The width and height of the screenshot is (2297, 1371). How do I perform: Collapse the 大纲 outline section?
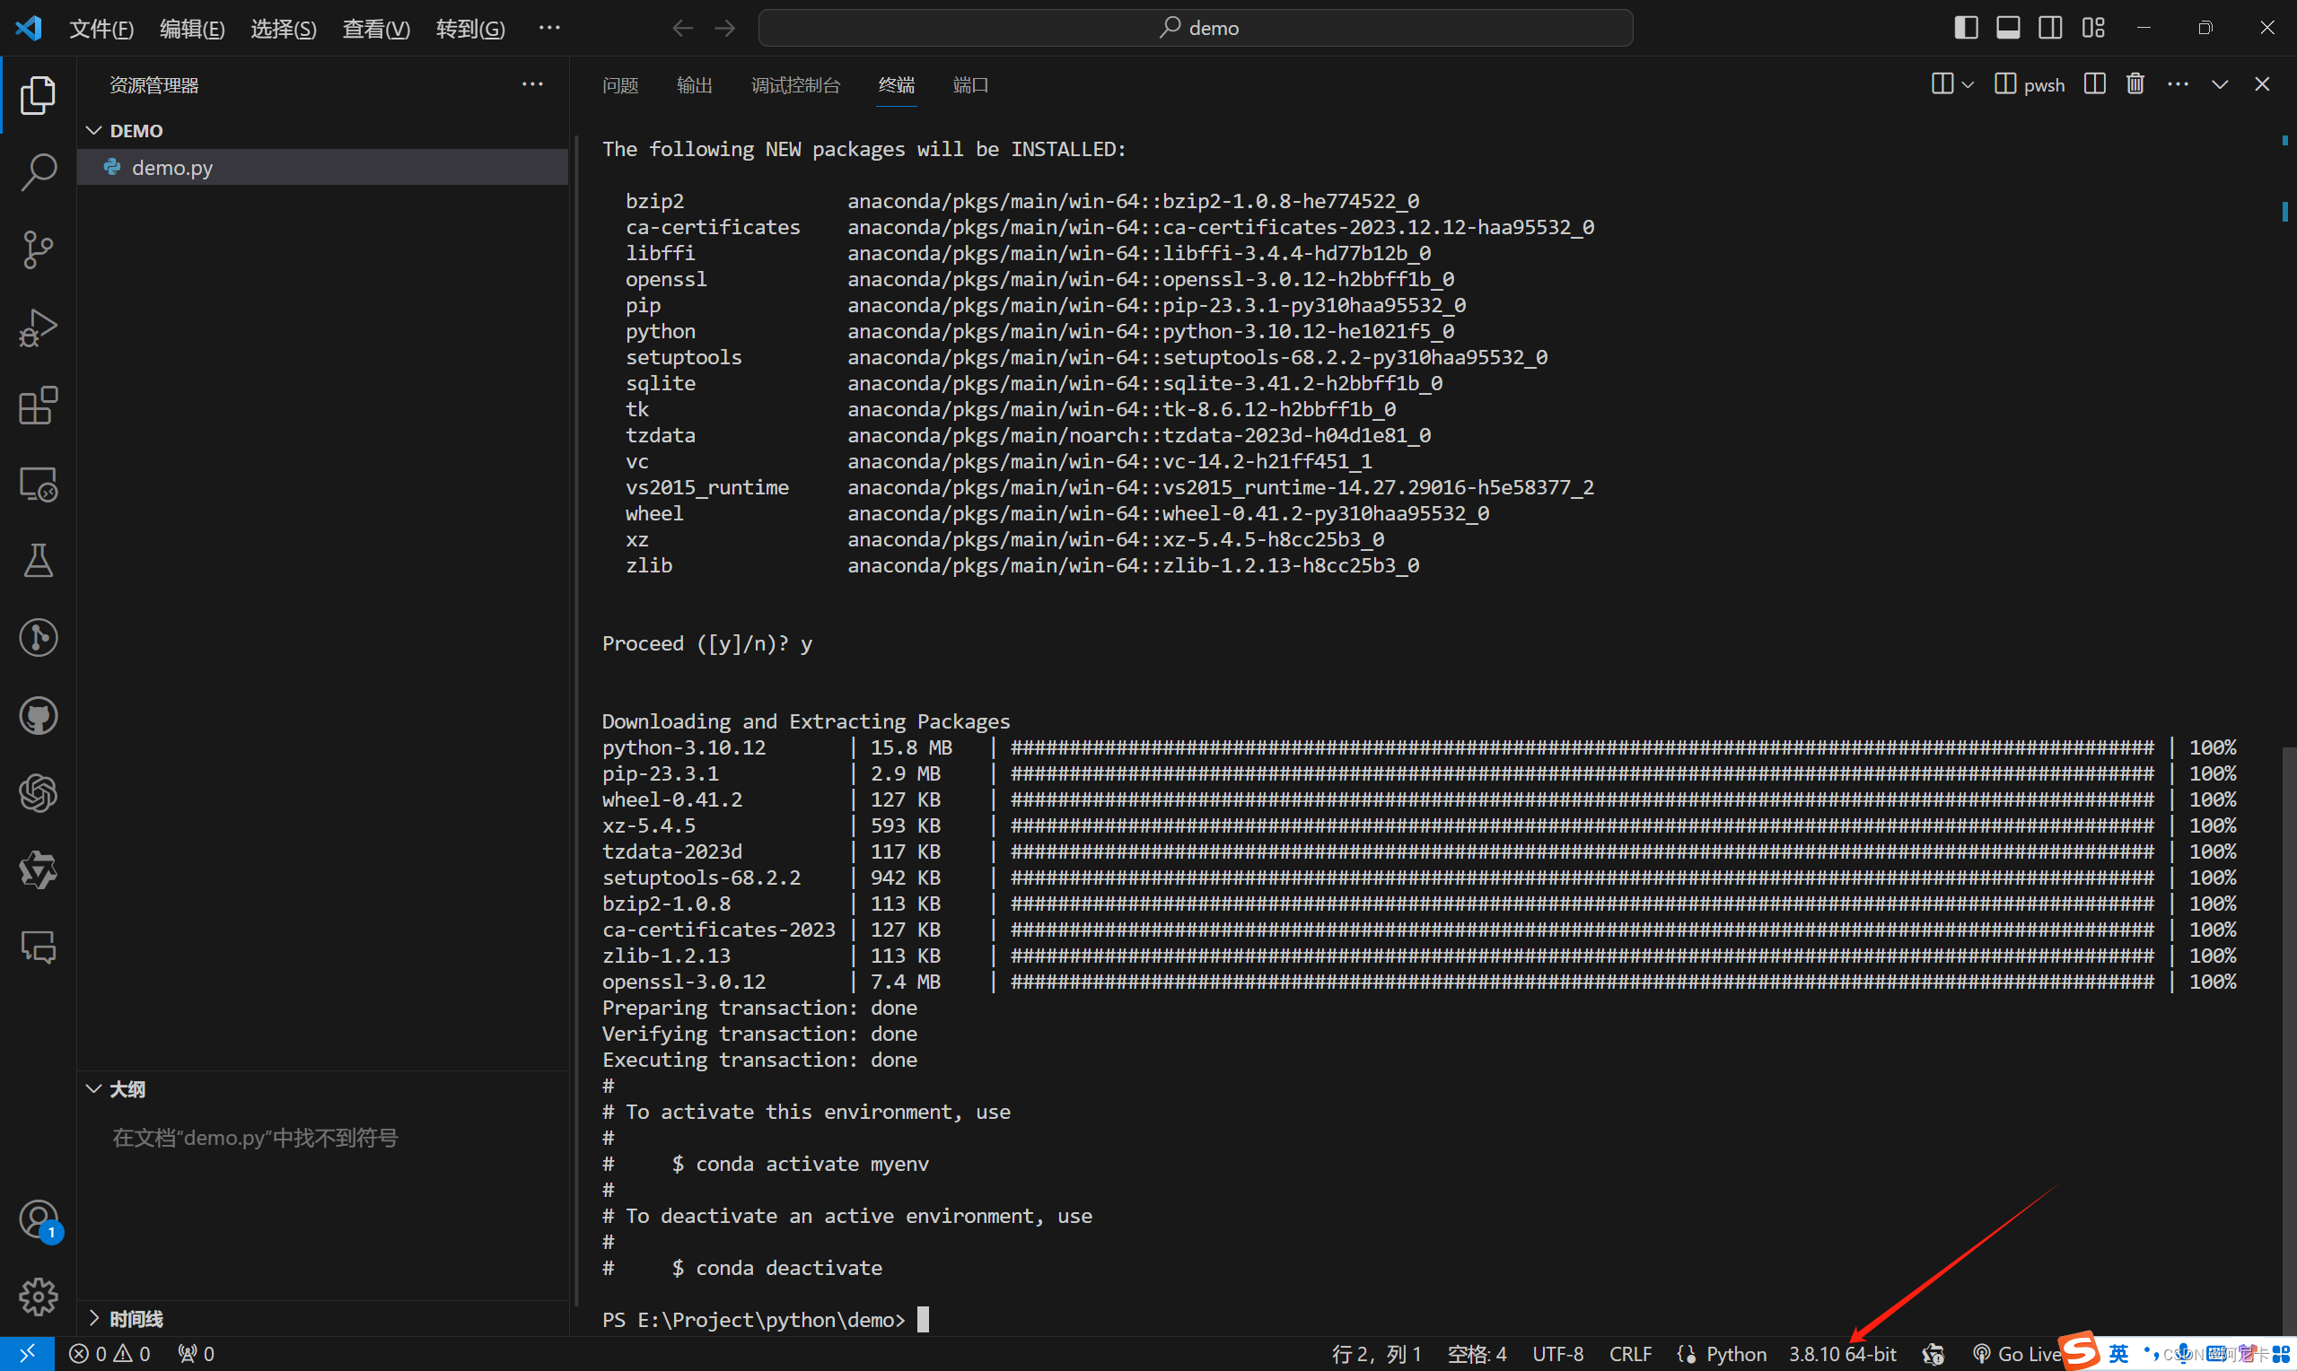tap(93, 1088)
